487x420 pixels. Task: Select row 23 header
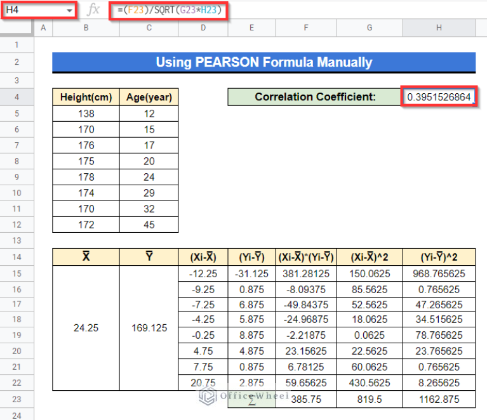(x=17, y=399)
